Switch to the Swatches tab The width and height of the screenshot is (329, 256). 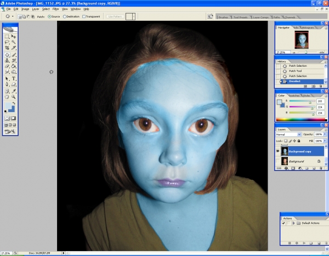click(294, 96)
